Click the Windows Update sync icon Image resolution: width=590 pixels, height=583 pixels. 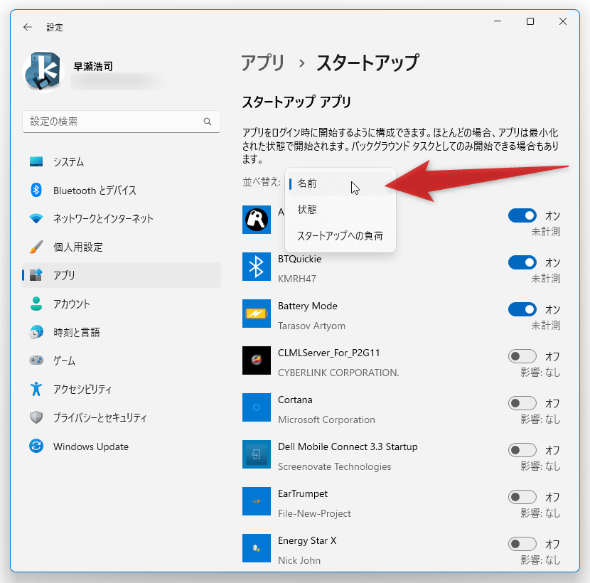[36, 446]
